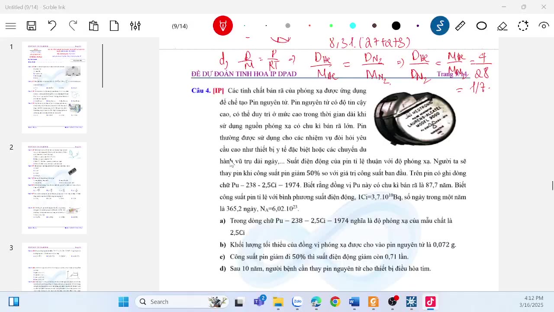
Task: Open OBS Studio from taskbar
Action: pos(392,302)
